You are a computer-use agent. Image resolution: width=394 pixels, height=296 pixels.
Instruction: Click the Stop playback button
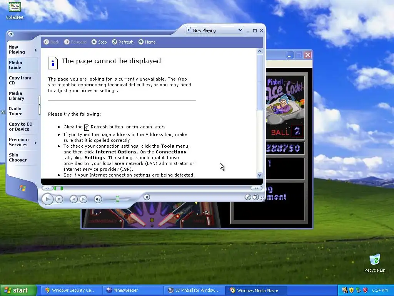59,199
